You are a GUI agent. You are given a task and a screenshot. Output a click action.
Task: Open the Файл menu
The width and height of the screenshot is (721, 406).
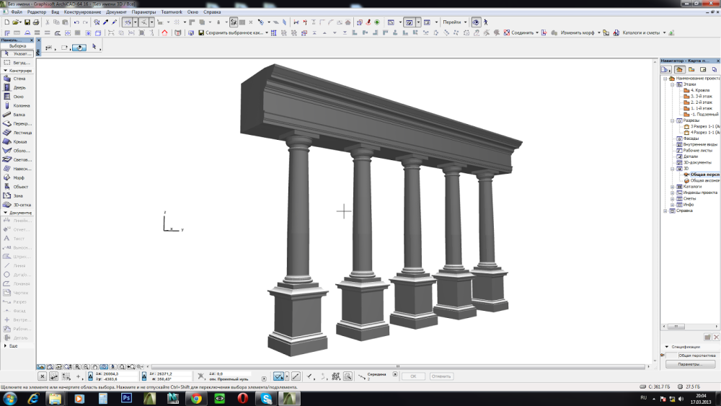pos(17,12)
